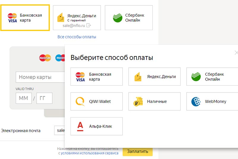Choose Банковская карта in the popup dialog
The image size is (238, 159).
click(x=96, y=77)
